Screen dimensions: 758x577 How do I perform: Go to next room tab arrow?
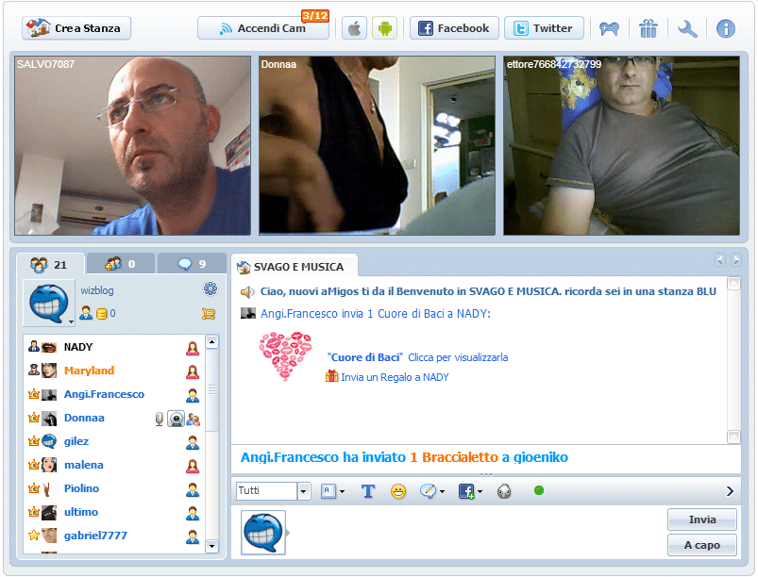[x=735, y=260]
